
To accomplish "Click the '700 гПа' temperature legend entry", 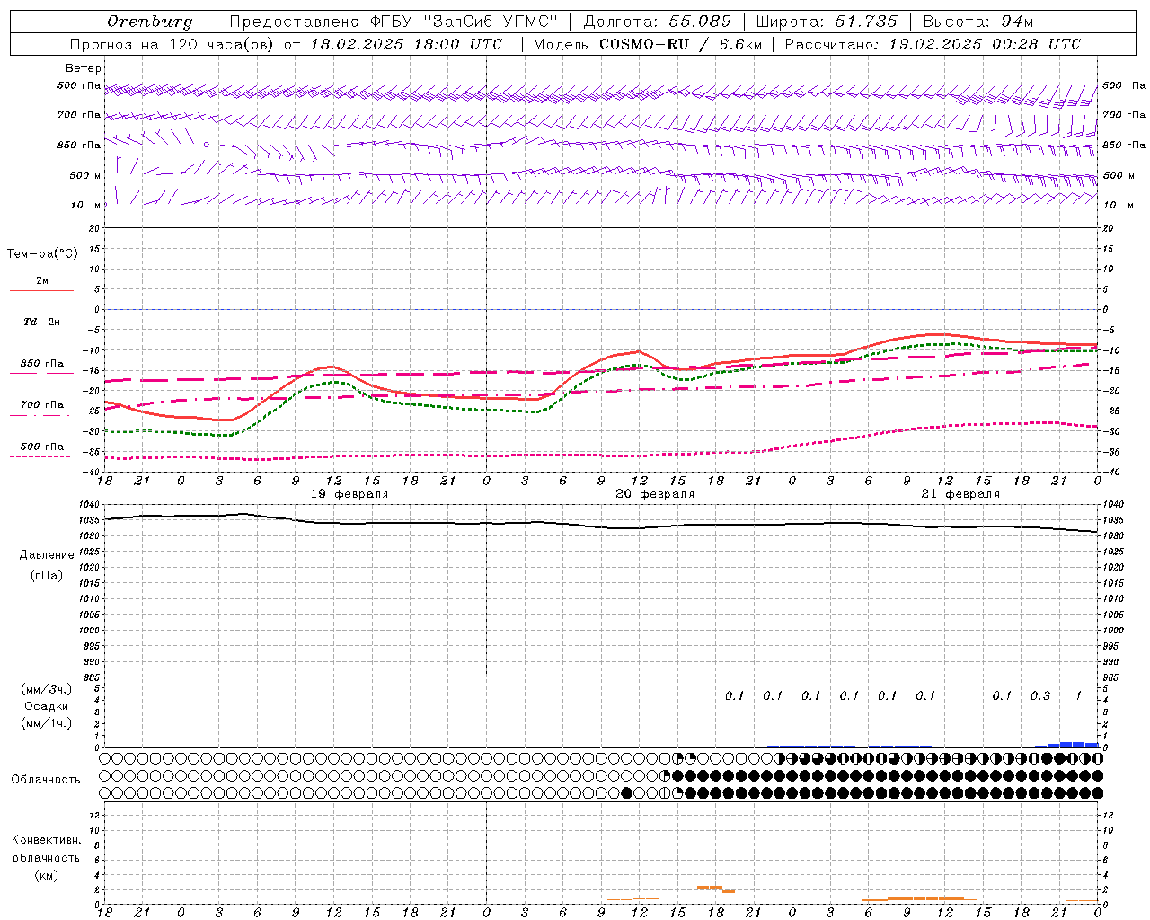I will (x=41, y=405).
